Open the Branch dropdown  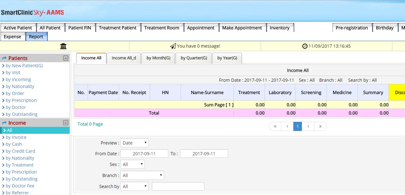[x=142, y=175]
